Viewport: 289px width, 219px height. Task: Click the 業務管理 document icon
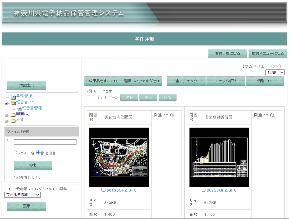[13, 97]
